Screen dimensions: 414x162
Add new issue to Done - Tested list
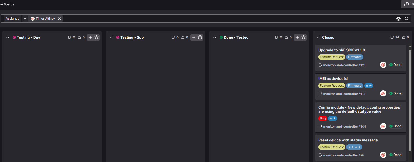tap(297, 37)
